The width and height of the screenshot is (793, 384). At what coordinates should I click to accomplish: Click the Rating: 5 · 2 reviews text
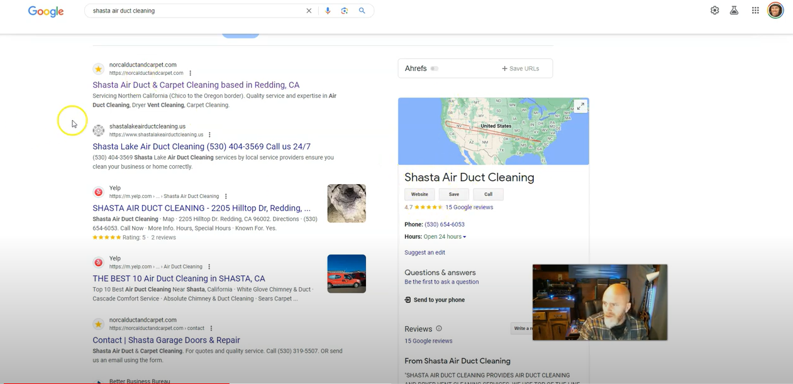click(149, 238)
